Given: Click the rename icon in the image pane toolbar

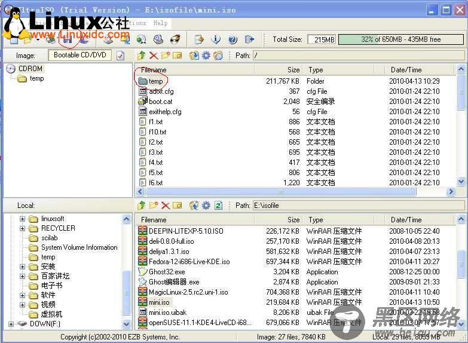Looking at the screenshot, I should (178, 56).
